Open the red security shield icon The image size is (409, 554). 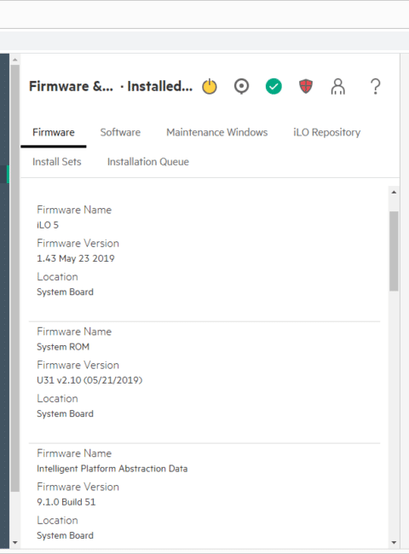[x=306, y=87]
